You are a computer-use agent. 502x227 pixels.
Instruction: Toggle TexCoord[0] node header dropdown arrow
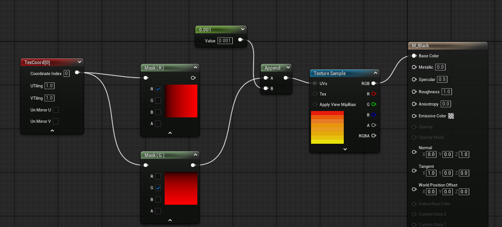(x=80, y=62)
